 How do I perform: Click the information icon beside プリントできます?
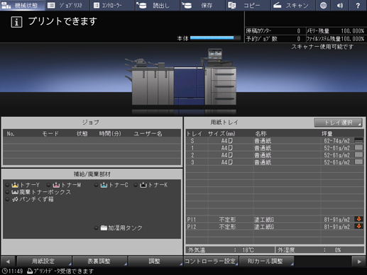coord(16,22)
